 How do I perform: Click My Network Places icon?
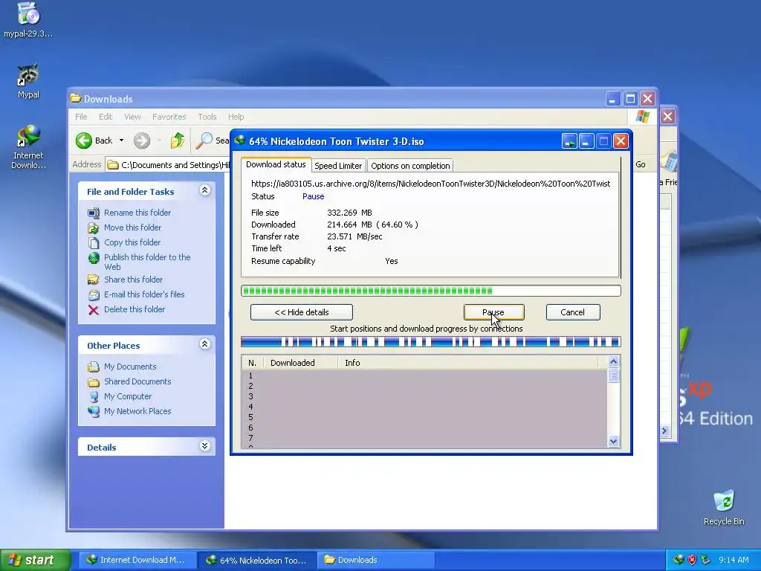[93, 411]
